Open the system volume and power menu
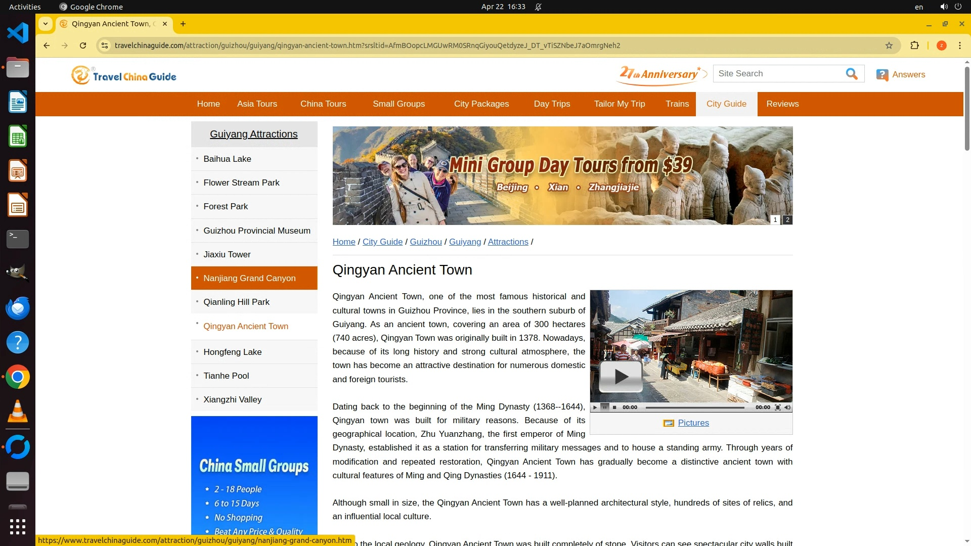Screen dimensions: 971x546 [x=951, y=7]
